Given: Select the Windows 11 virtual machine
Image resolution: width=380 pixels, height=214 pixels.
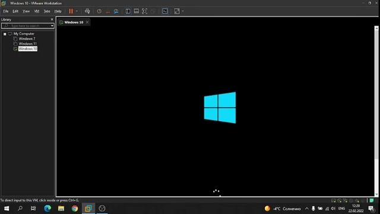Looking at the screenshot, I should pos(28,43).
